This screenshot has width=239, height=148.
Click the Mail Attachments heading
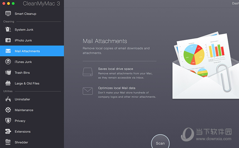click(105, 41)
